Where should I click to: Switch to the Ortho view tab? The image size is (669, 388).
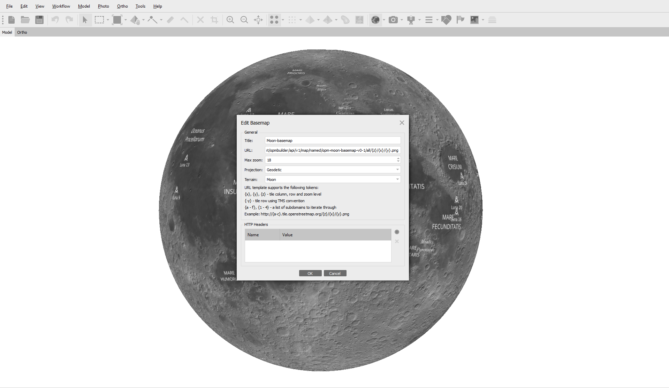click(x=22, y=32)
